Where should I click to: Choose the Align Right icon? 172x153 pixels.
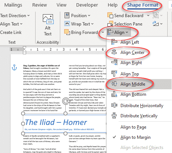(x=114, y=62)
